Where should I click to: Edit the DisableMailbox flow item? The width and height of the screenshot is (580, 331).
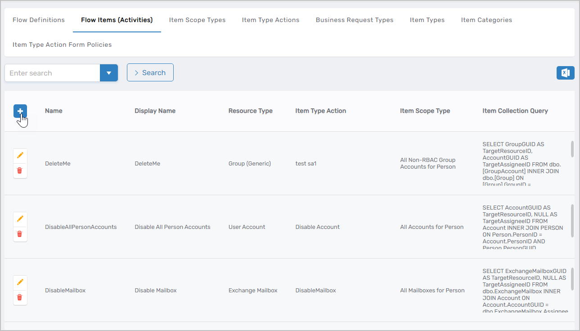coord(20,282)
